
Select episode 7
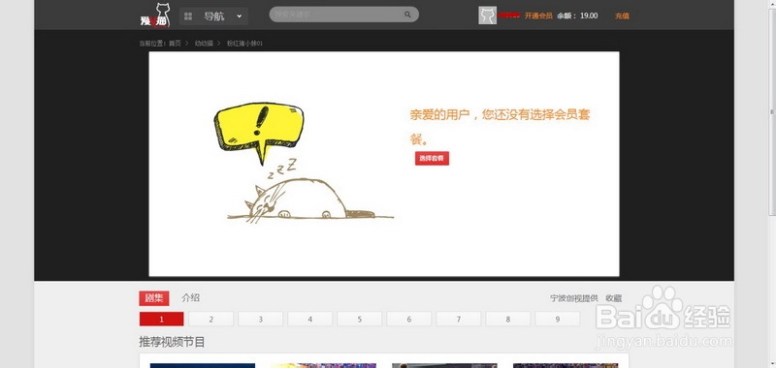pyautogui.click(x=458, y=320)
